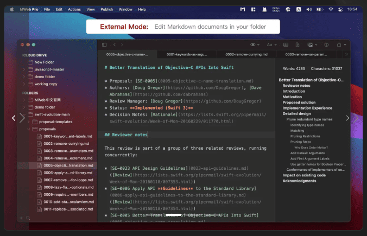Click the input source A icon
Image resolution: width=367 pixels, height=236 pixels.
[x=299, y=9]
